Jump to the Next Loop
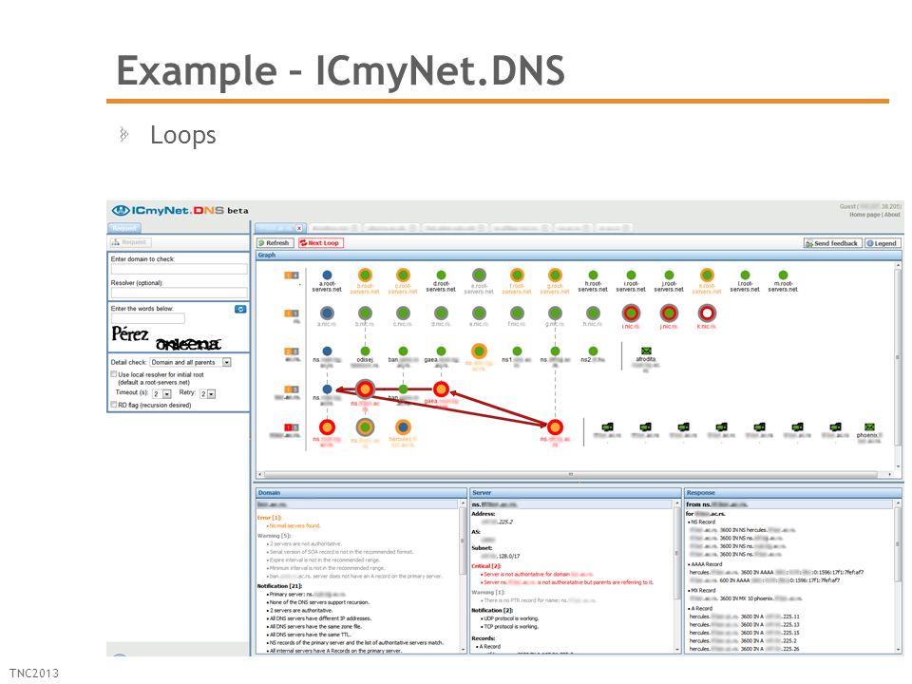The width and height of the screenshot is (912, 684). (320, 243)
